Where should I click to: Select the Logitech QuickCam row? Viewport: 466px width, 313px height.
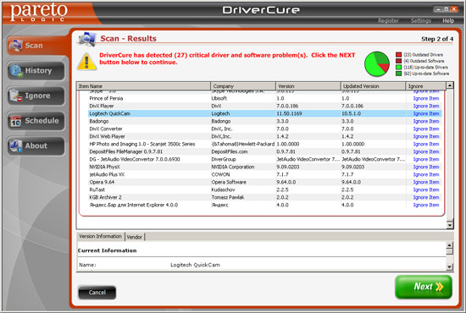click(x=265, y=113)
